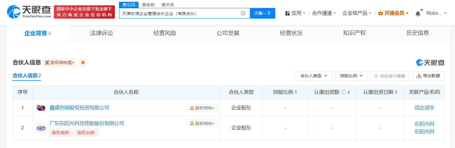Switch to 法律诉讼 tab
The width and height of the screenshot is (455, 148).
click(x=102, y=33)
